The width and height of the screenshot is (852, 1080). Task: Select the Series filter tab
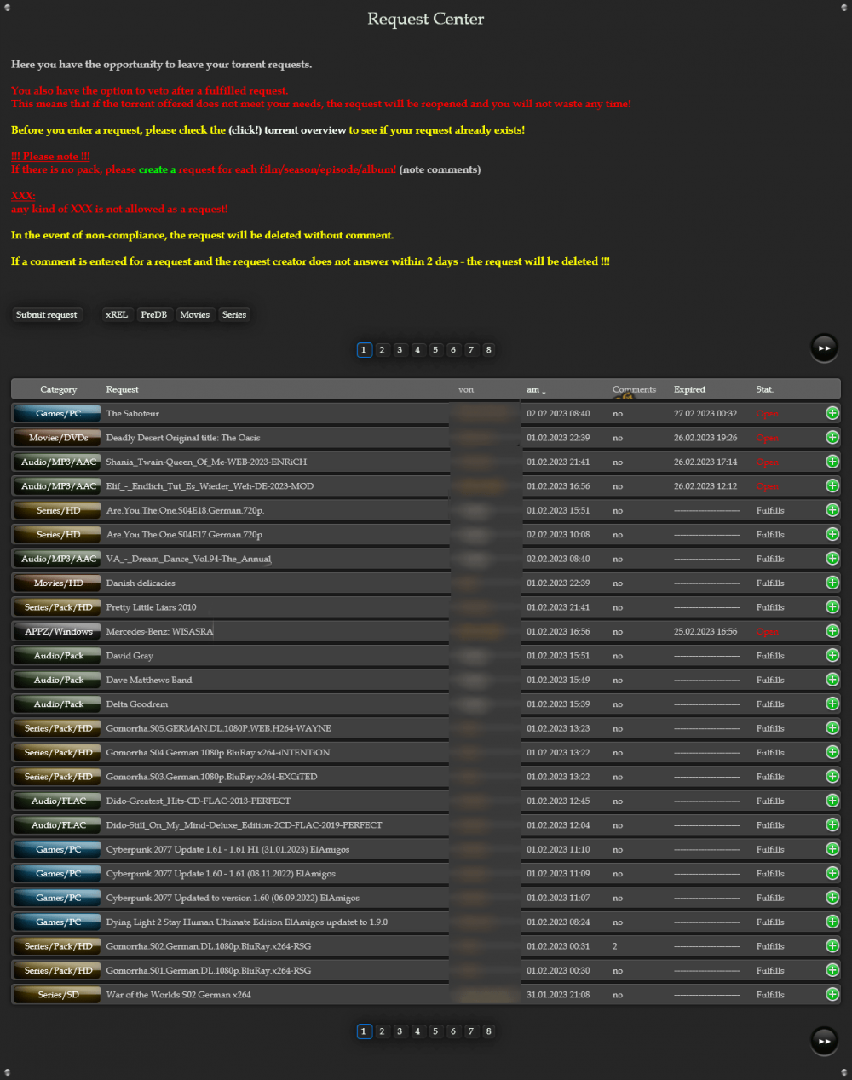point(234,315)
